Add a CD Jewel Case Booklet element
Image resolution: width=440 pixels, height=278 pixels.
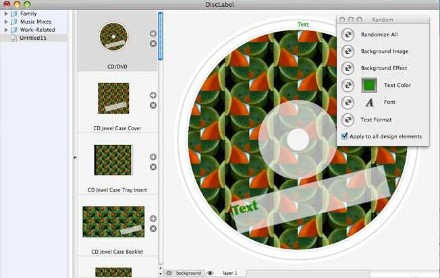153,219
